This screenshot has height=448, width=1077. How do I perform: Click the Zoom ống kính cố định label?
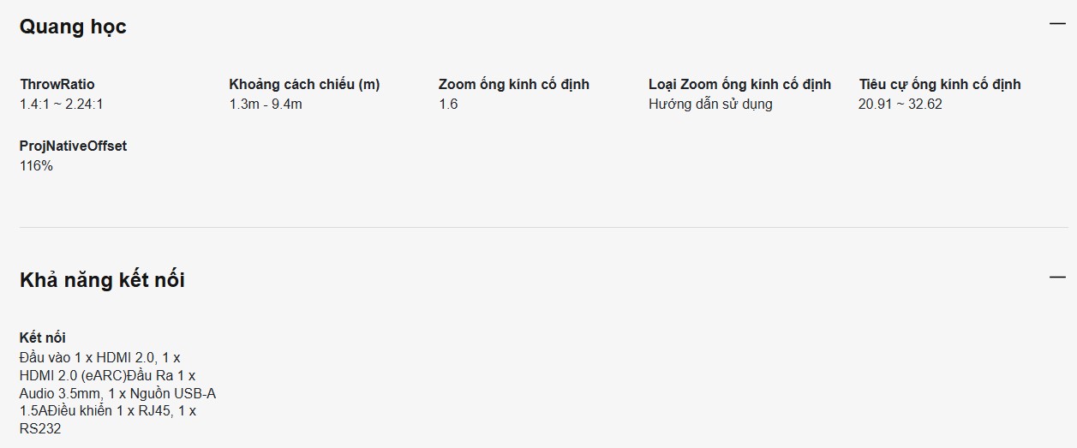pyautogui.click(x=514, y=84)
